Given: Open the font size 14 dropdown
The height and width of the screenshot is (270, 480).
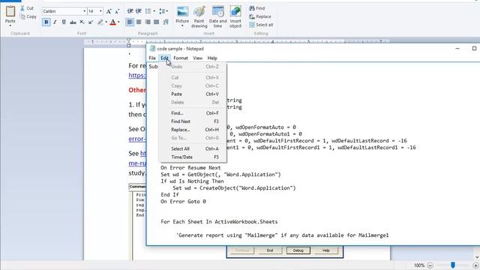Looking at the screenshot, I should coord(100,11).
